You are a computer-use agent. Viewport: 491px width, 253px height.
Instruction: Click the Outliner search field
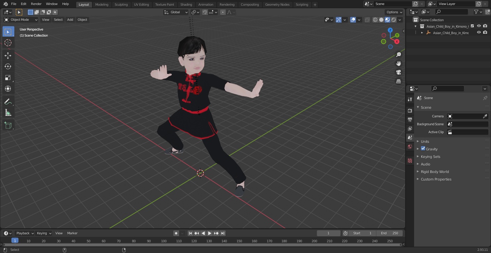(451, 12)
